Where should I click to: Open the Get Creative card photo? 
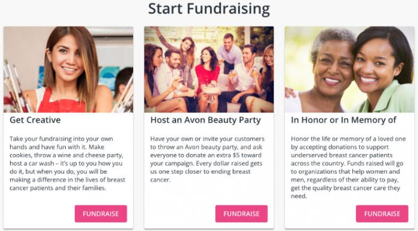click(69, 69)
